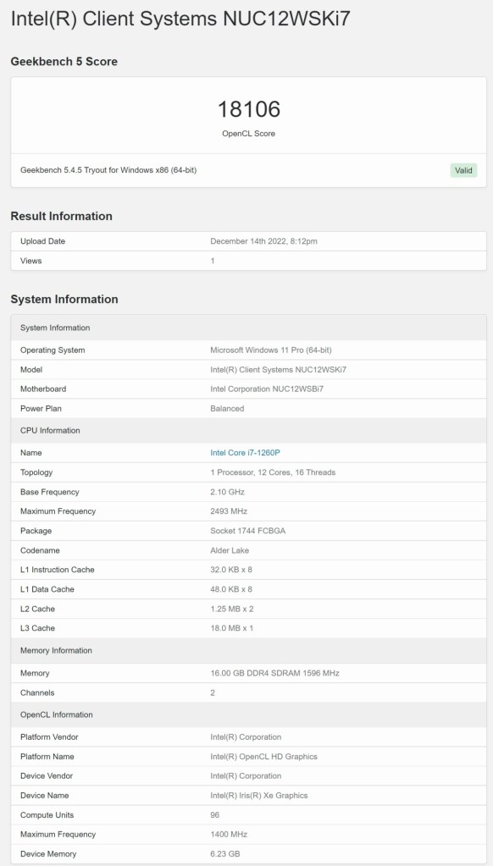The width and height of the screenshot is (493, 866).
Task: Click 'Microsoft Windows 11 Pro (64-bit)' value
Action: click(271, 350)
